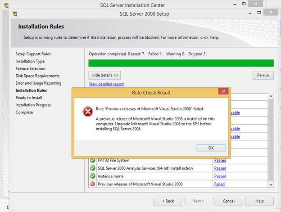
Task: Click 'Operation completed' status text
Action: click(x=148, y=54)
